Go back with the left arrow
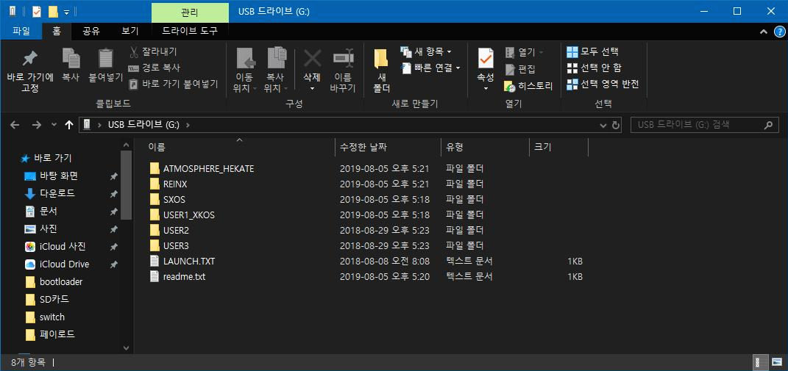The height and width of the screenshot is (371, 788). (15, 125)
